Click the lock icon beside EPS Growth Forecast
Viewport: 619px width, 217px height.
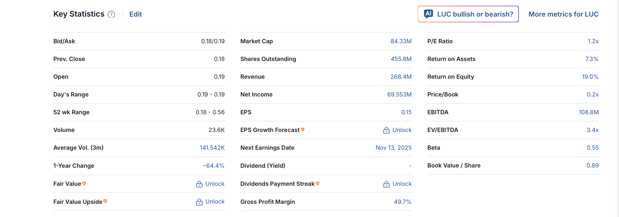click(386, 130)
